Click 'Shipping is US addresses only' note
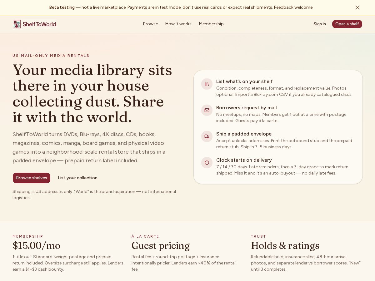375x281 pixels. tap(94, 195)
